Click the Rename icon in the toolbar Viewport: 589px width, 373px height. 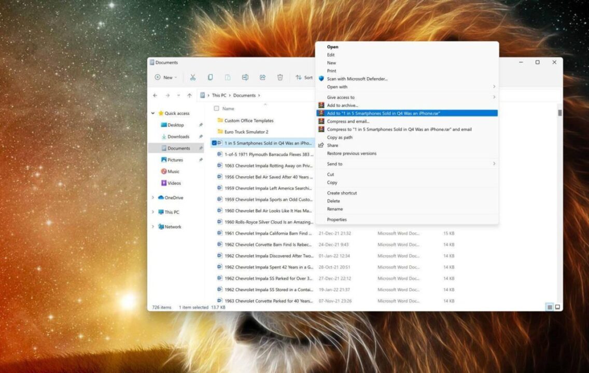[x=245, y=77]
